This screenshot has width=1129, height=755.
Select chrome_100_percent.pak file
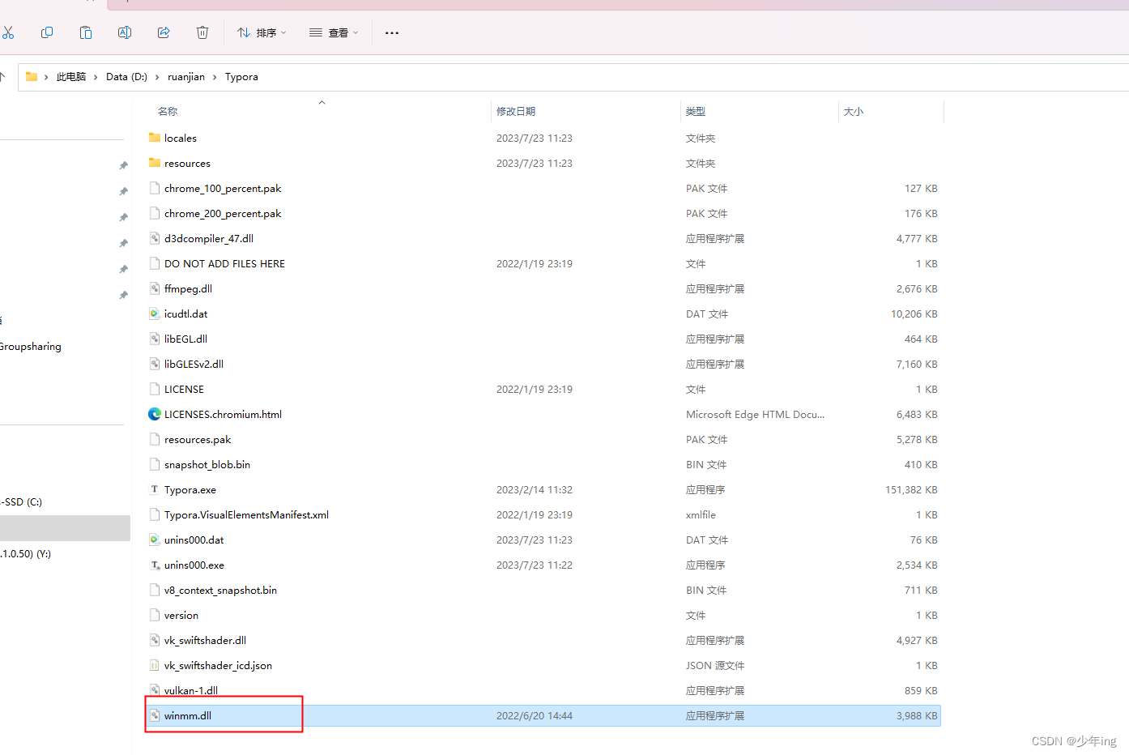pyautogui.click(x=223, y=189)
